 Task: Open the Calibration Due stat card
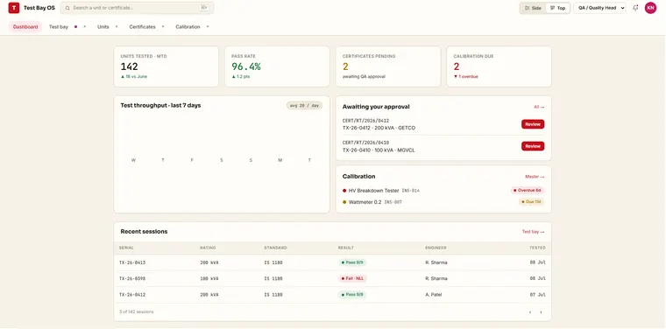coord(499,66)
